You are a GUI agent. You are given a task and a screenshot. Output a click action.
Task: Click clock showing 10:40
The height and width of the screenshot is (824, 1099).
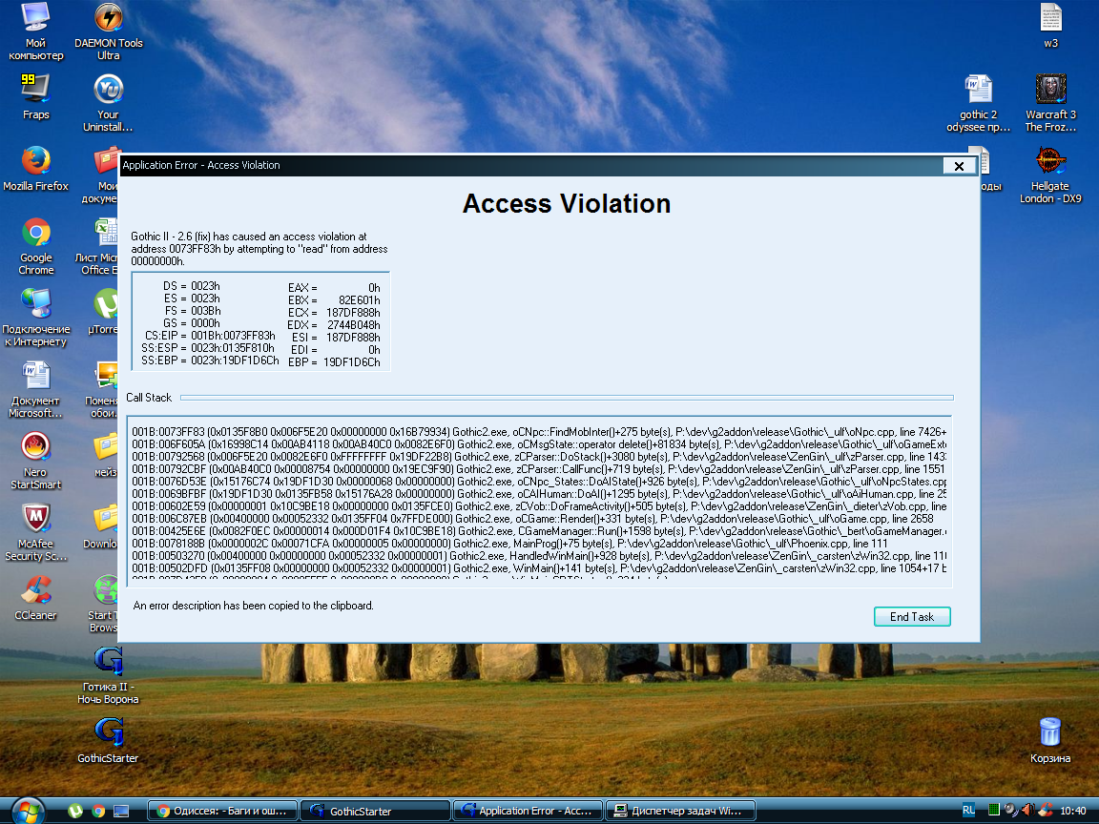pyautogui.click(x=1073, y=811)
